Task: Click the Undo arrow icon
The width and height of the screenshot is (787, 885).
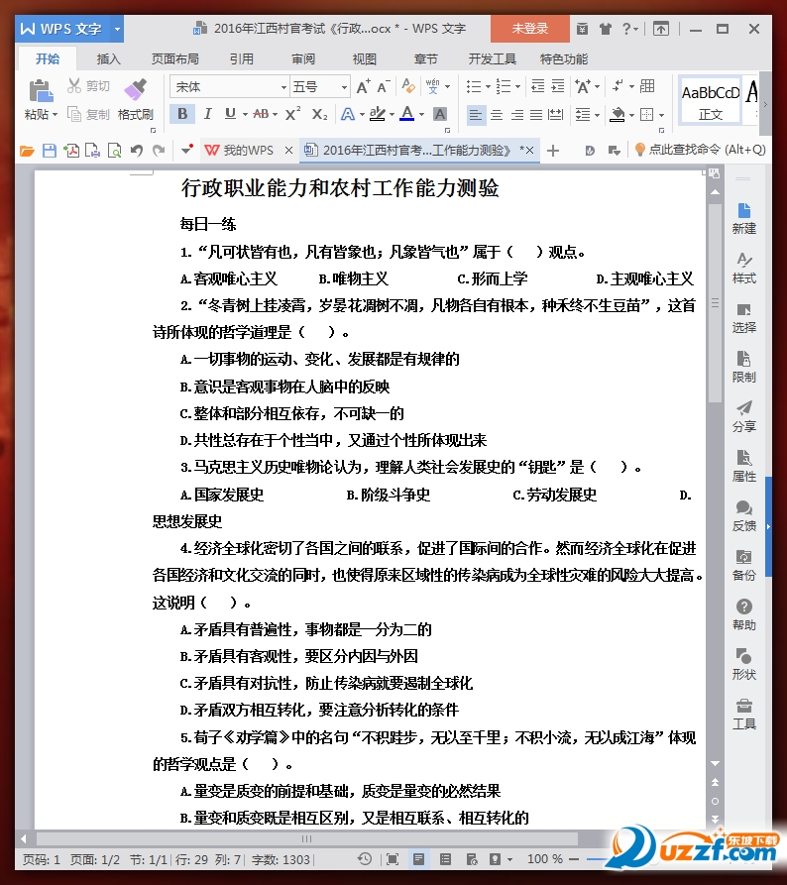Action: click(x=136, y=150)
